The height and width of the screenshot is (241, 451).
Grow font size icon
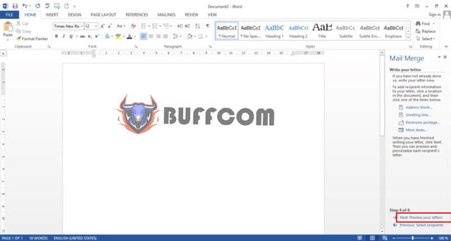[x=103, y=26]
